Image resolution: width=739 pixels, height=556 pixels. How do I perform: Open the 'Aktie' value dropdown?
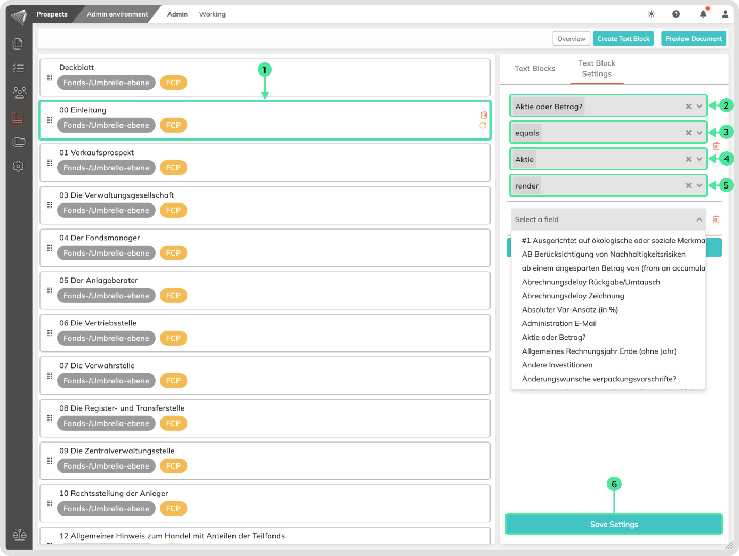coord(700,159)
